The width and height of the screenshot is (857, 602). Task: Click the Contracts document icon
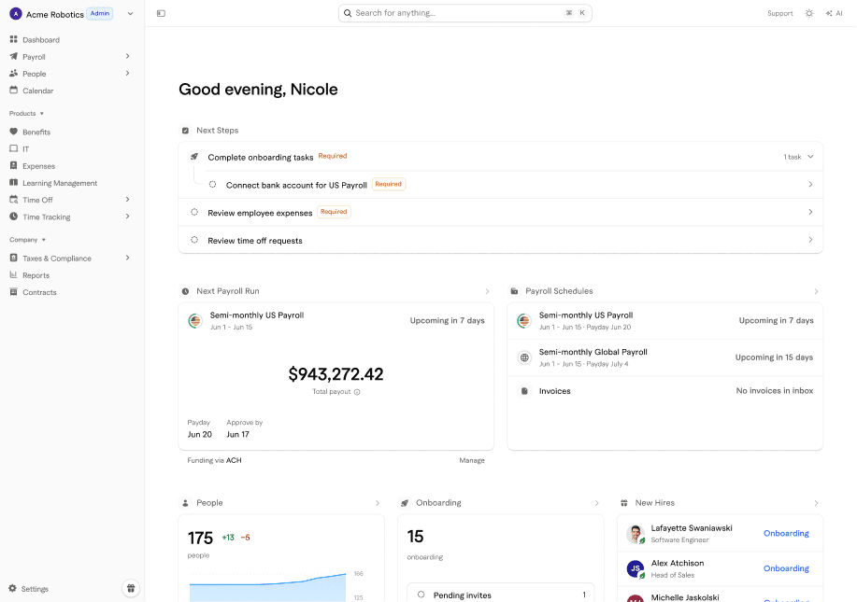pyautogui.click(x=14, y=292)
